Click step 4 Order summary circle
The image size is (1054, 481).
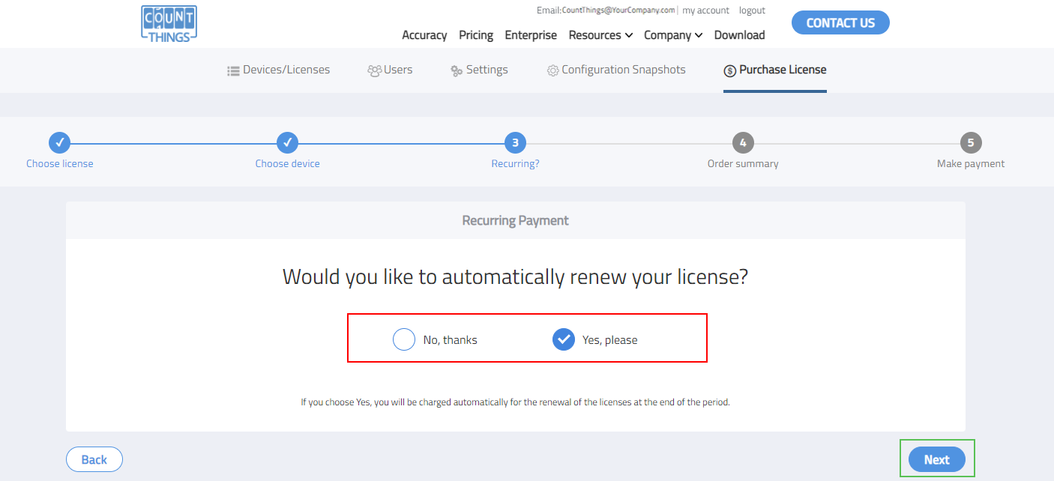(743, 142)
